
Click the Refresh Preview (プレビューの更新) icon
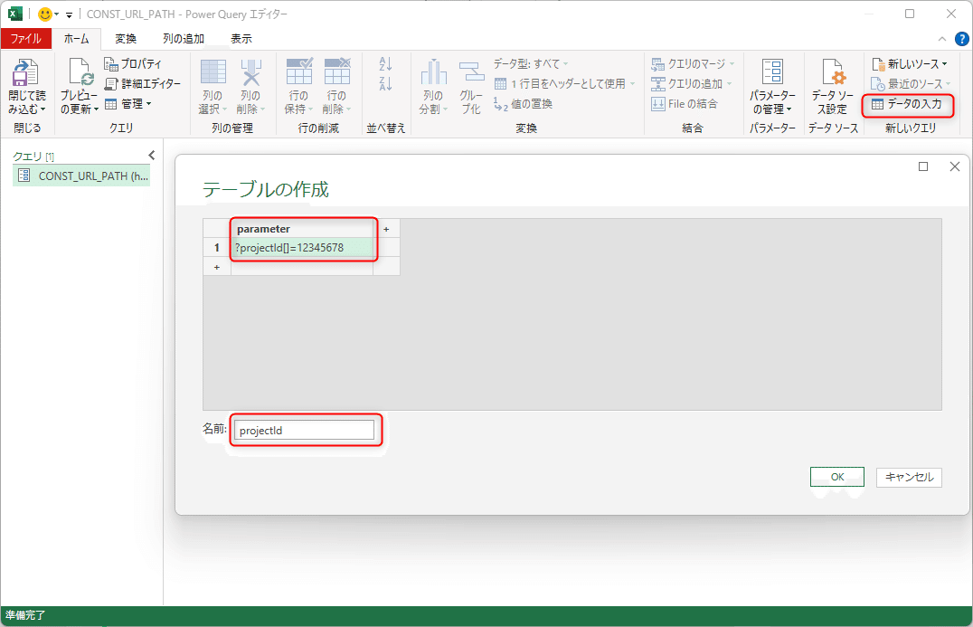coord(80,72)
